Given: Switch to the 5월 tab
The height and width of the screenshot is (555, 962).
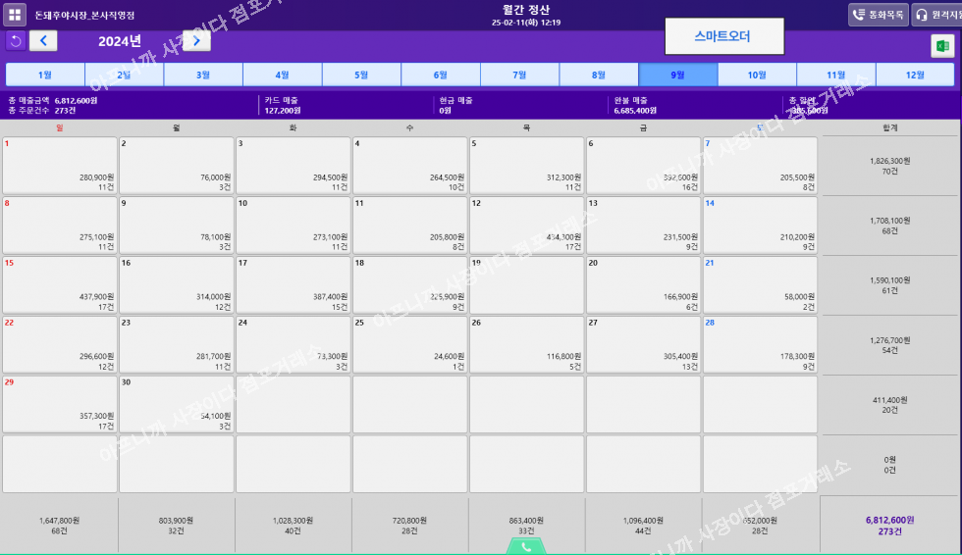Looking at the screenshot, I should pos(361,75).
